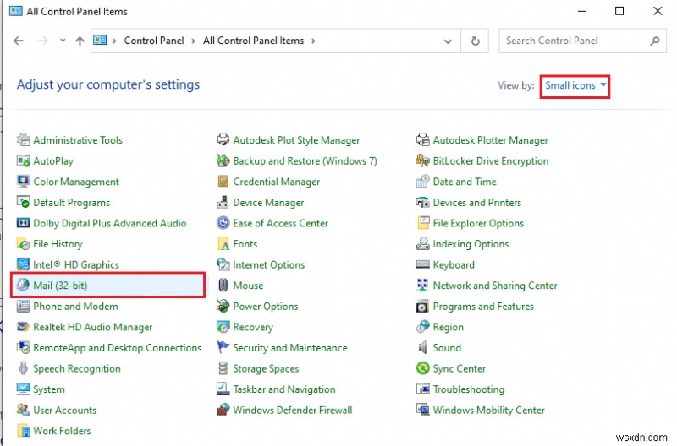Image resolution: width=677 pixels, height=446 pixels.
Task: Open Security and Maintenance link
Action: point(290,348)
